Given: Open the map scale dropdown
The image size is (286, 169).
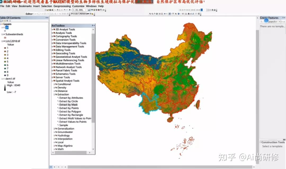Looking at the screenshot, I should (86, 10).
